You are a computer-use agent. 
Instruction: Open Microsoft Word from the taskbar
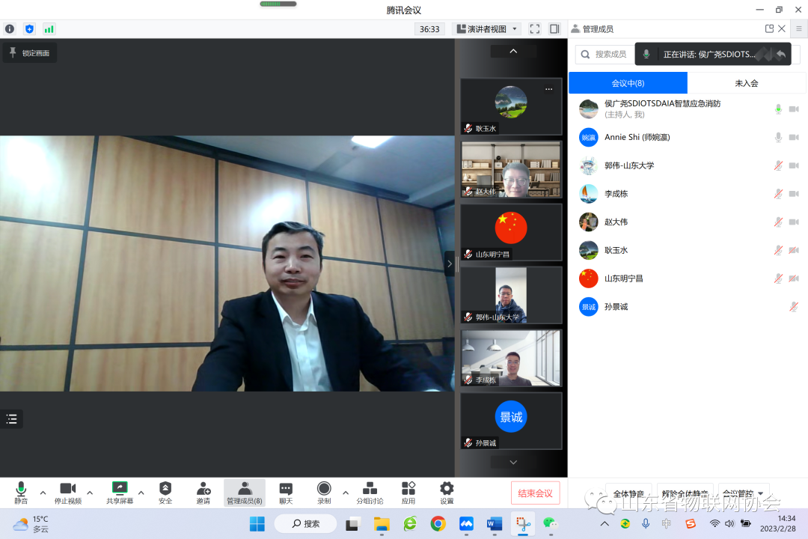click(x=495, y=523)
